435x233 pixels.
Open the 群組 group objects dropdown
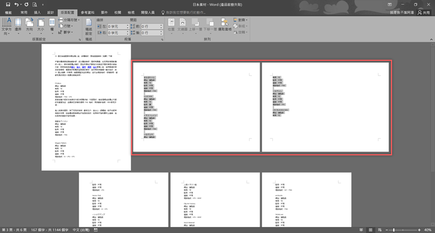coord(240,26)
